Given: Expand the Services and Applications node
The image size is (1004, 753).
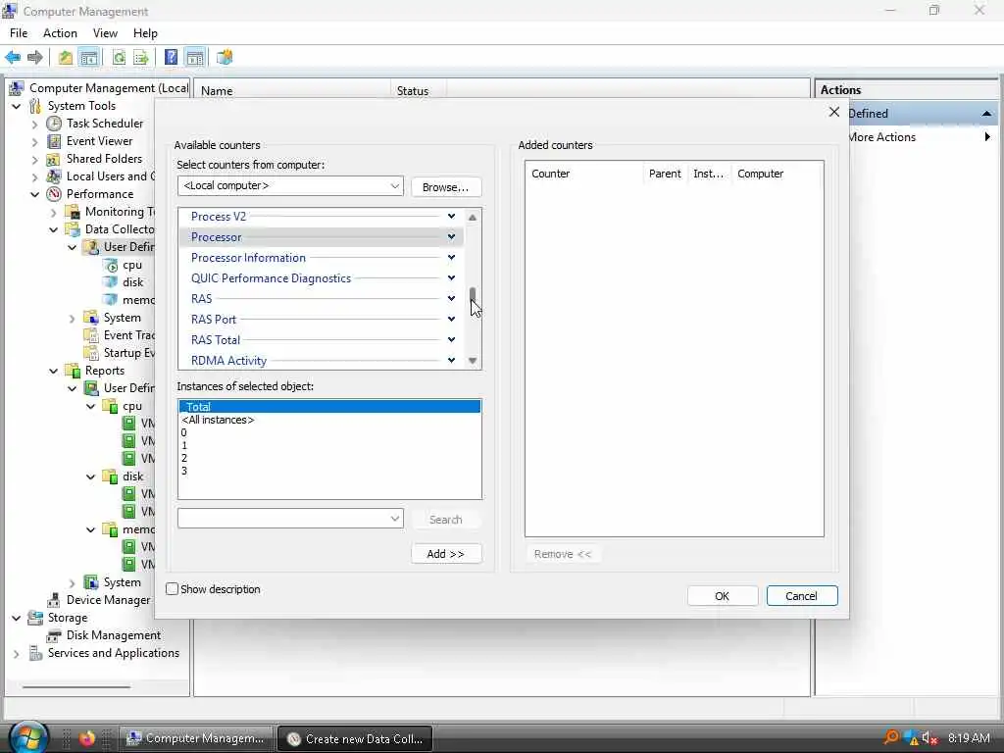Looking at the screenshot, I should coord(17,654).
